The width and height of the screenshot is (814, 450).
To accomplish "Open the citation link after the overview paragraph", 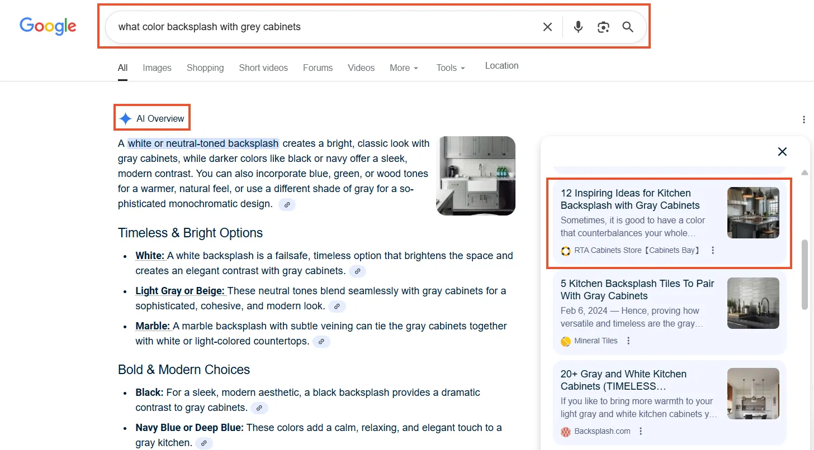I will click(x=287, y=204).
